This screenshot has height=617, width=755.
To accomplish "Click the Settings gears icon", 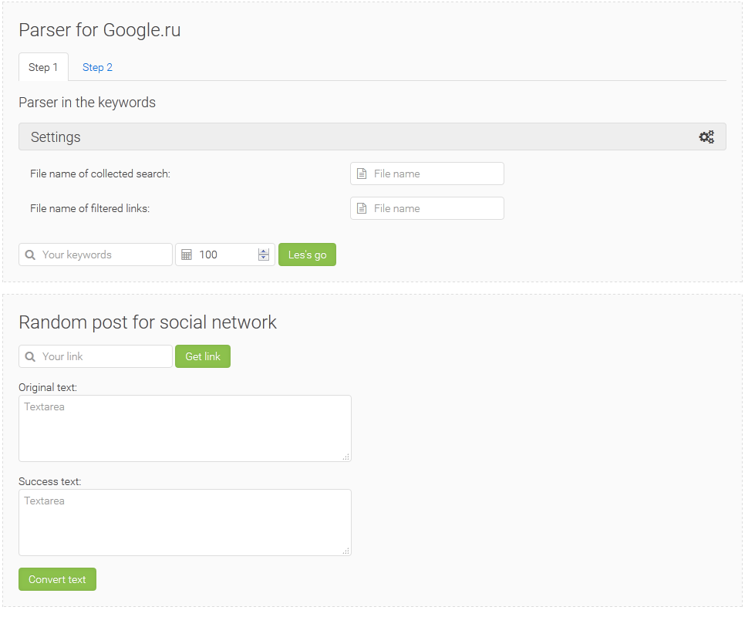I will click(x=706, y=137).
